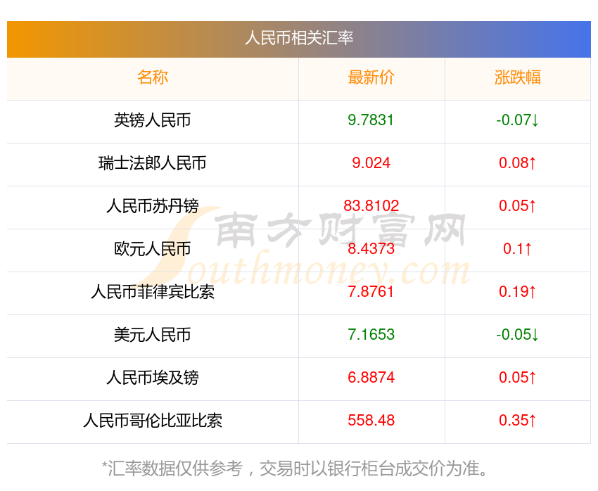This screenshot has width=598, height=491.
Task: Select 欧元人民币 row name
Action: click(153, 249)
